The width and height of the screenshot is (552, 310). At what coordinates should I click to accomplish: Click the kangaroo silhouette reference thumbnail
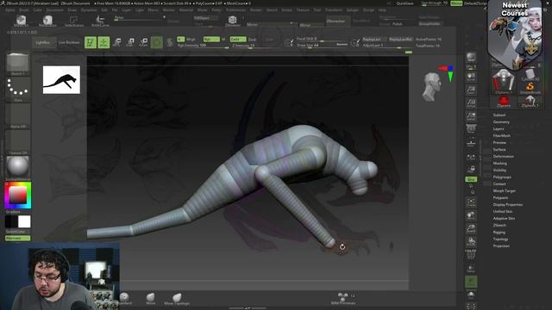[x=61, y=80]
